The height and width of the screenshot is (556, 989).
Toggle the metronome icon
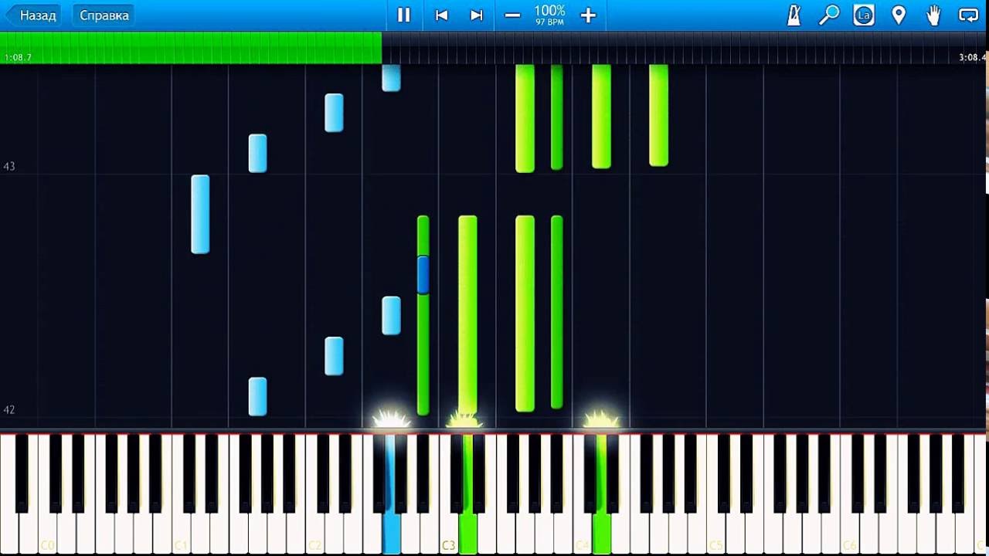794,15
